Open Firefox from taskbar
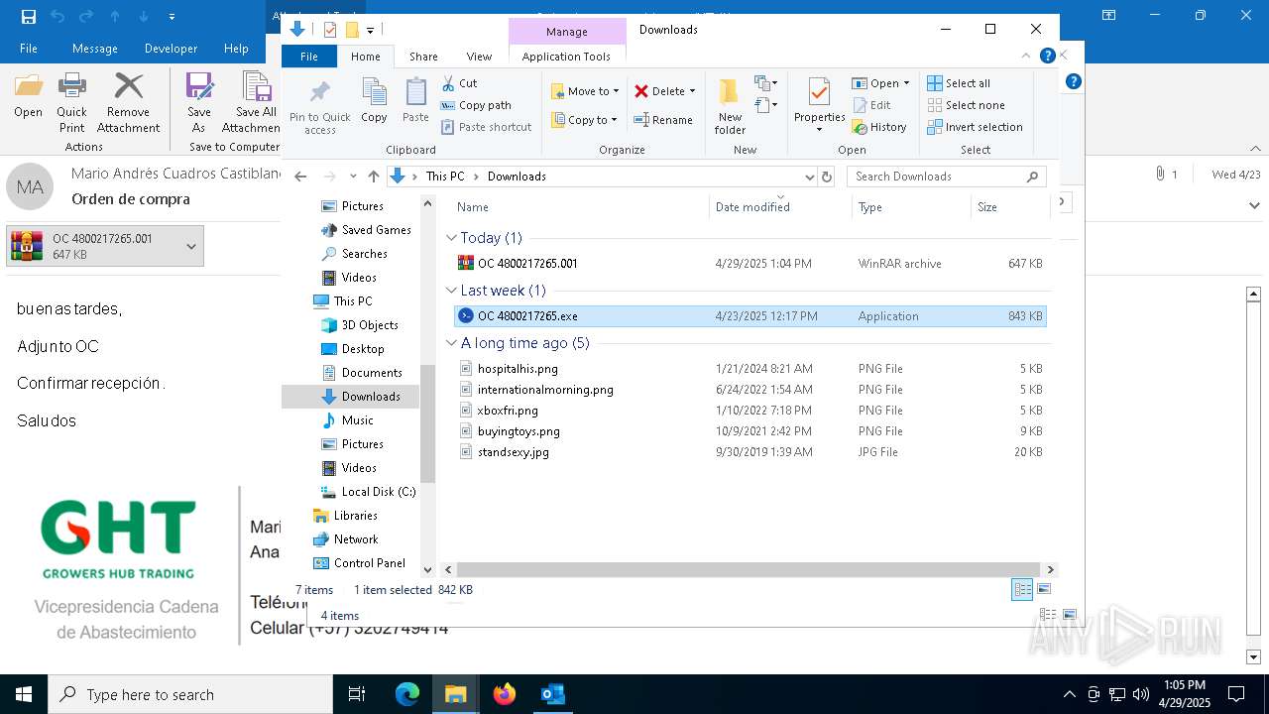 point(505,694)
